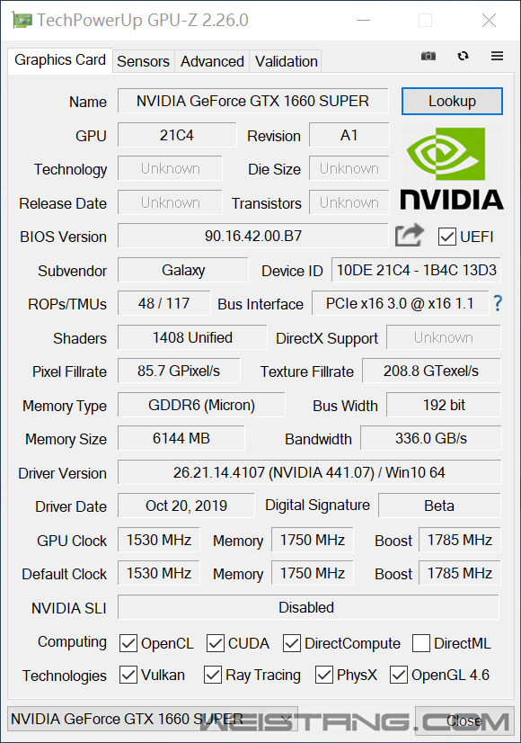Click the NVIDIA logo image
Screen dimensions: 521x743
[452, 169]
